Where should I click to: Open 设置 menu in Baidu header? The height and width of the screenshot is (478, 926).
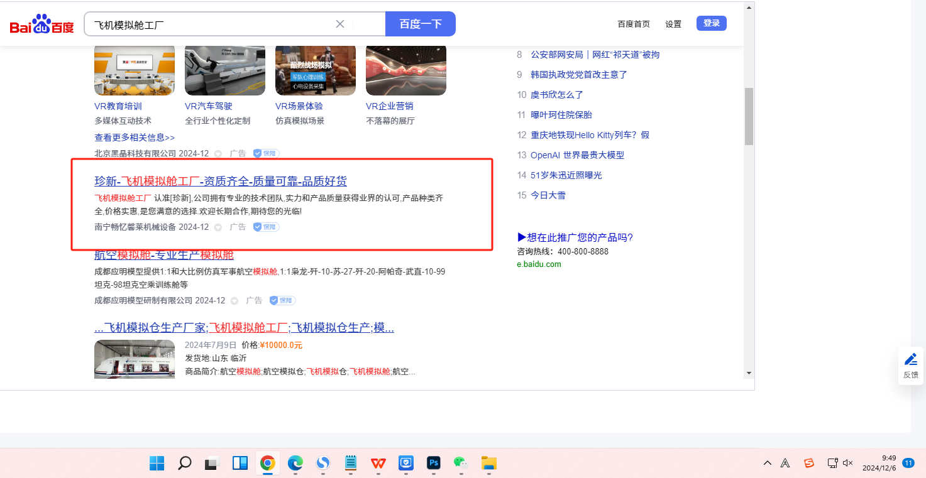tap(673, 24)
